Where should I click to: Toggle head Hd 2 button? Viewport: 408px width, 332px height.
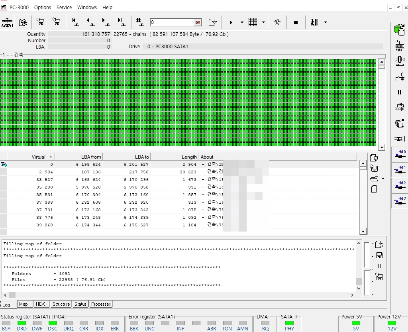(399, 186)
